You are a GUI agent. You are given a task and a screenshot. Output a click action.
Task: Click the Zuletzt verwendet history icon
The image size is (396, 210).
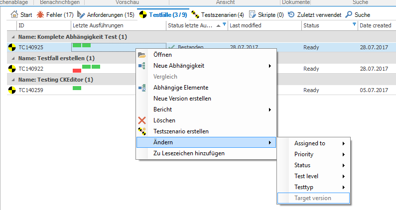291,15
